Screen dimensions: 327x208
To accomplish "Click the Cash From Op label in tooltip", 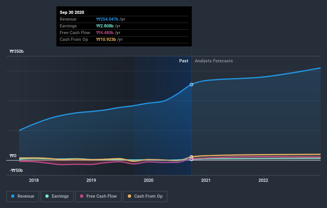I will 74,39.
